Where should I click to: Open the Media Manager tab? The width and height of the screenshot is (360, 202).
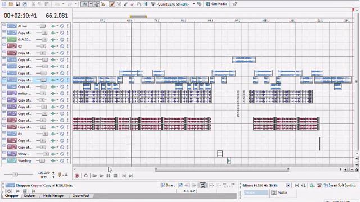(53, 196)
